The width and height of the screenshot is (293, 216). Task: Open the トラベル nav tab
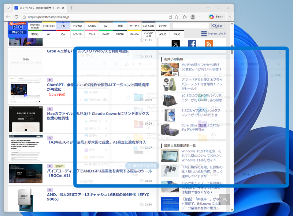coord(78,34)
